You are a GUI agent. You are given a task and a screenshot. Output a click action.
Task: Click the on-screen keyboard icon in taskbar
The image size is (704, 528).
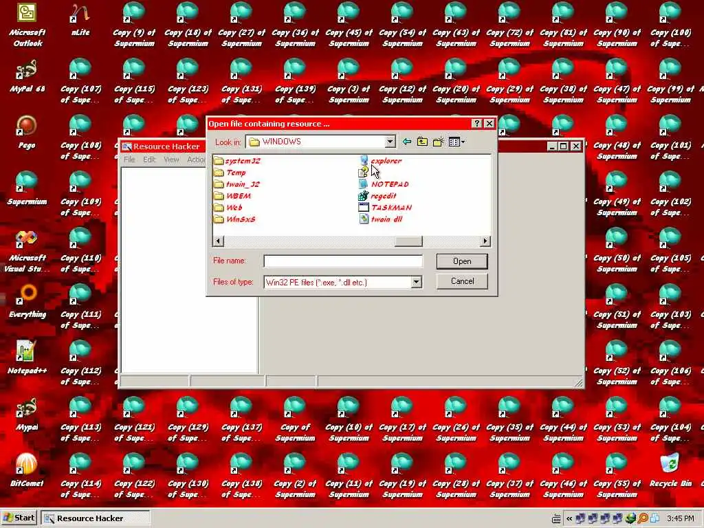[556, 518]
